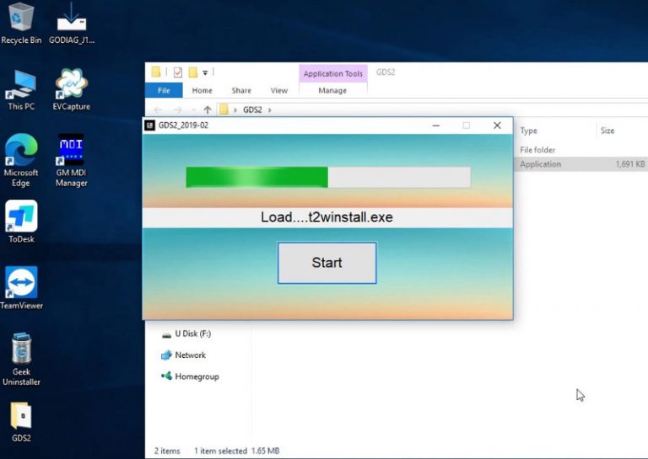Image resolution: width=648 pixels, height=459 pixels.
Task: Select the ToDesk desktop shortcut
Action: click(21, 217)
